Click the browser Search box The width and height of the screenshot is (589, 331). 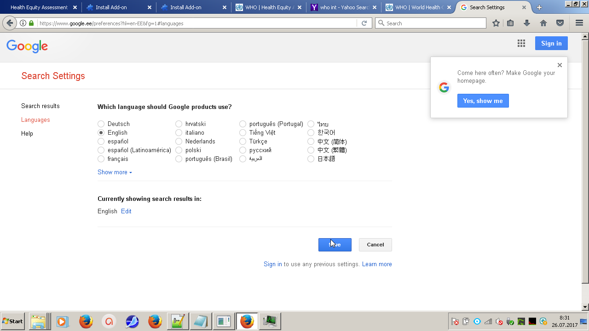coord(431,23)
